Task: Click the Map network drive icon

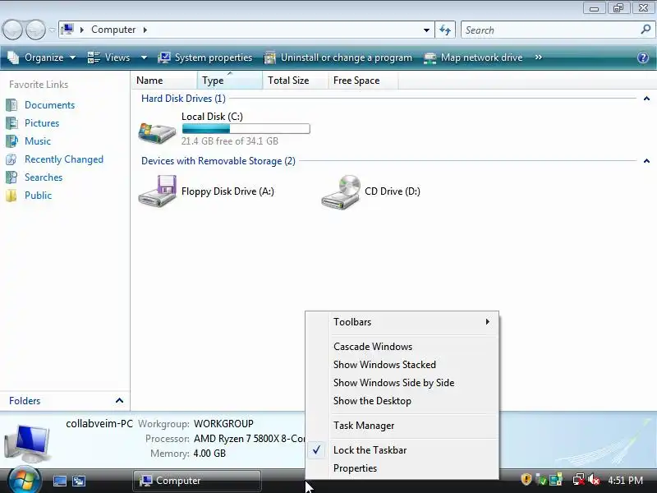Action: point(430,58)
